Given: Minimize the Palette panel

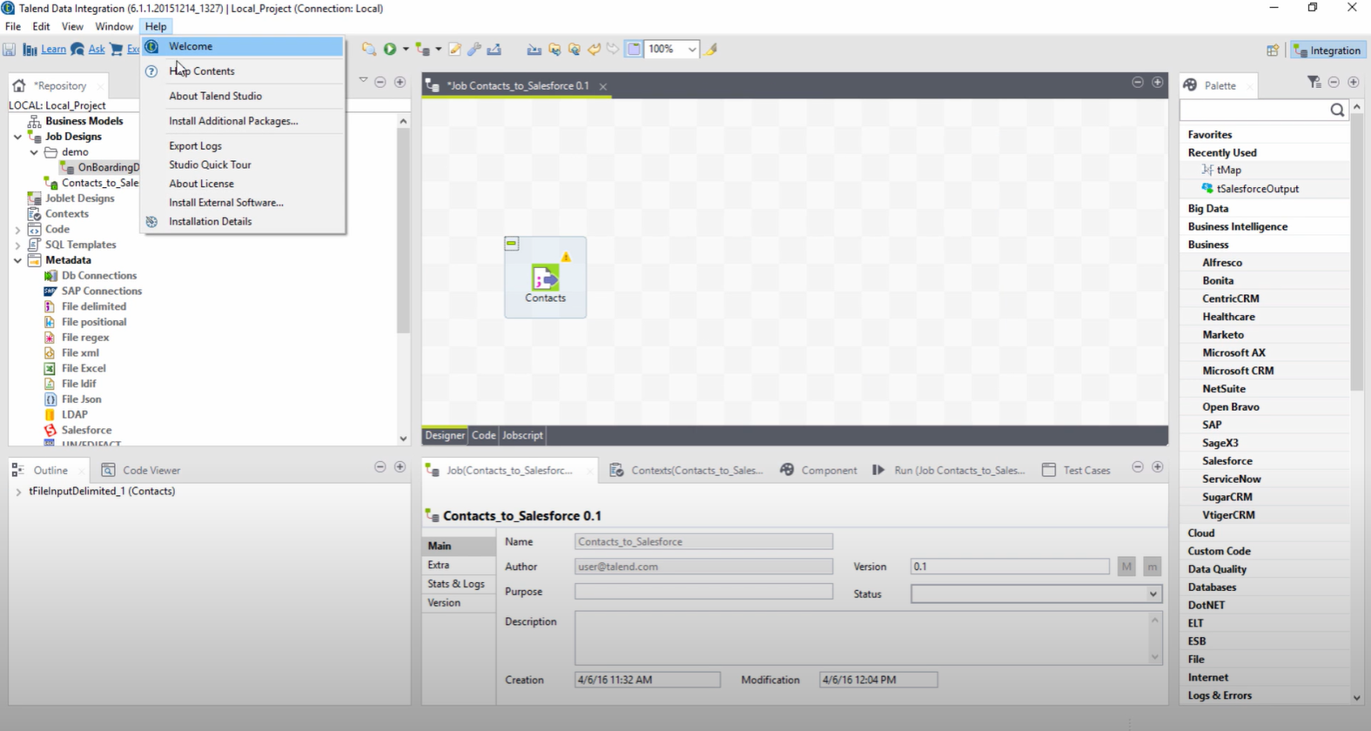Looking at the screenshot, I should point(1334,82).
